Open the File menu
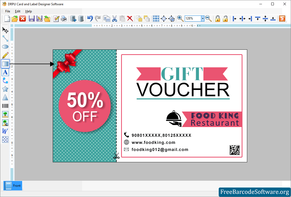This screenshot has height=197, width=291. [x=8, y=11]
